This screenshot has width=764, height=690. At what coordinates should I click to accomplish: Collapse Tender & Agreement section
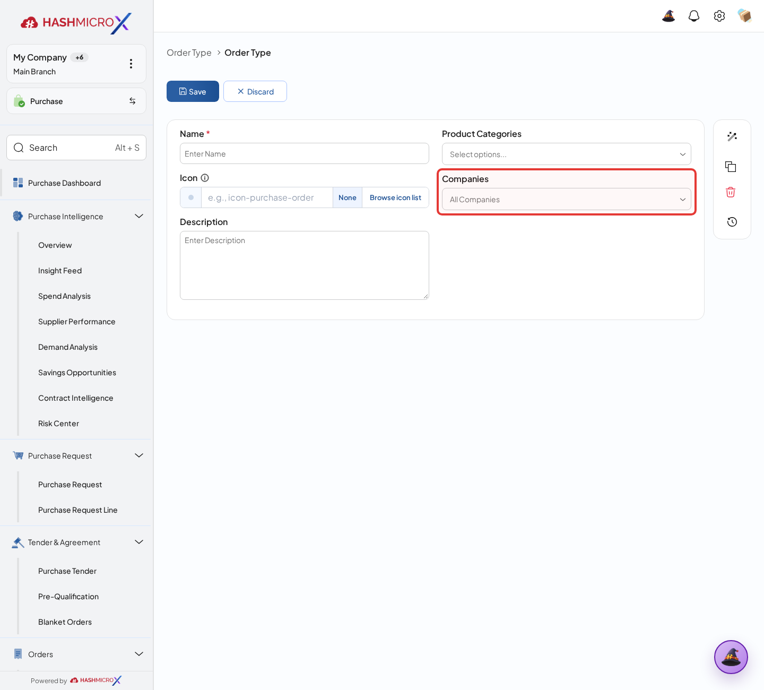tap(139, 542)
